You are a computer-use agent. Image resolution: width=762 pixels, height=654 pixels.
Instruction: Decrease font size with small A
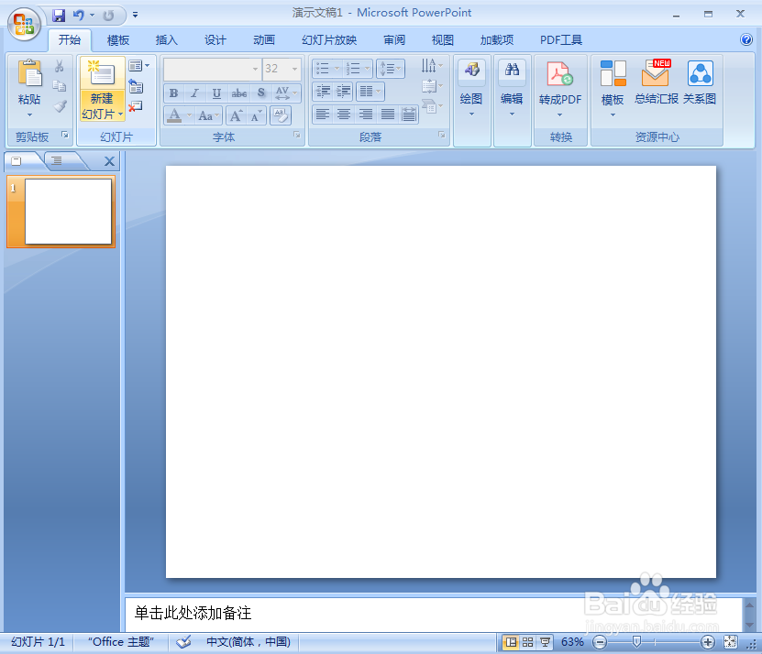(x=256, y=115)
